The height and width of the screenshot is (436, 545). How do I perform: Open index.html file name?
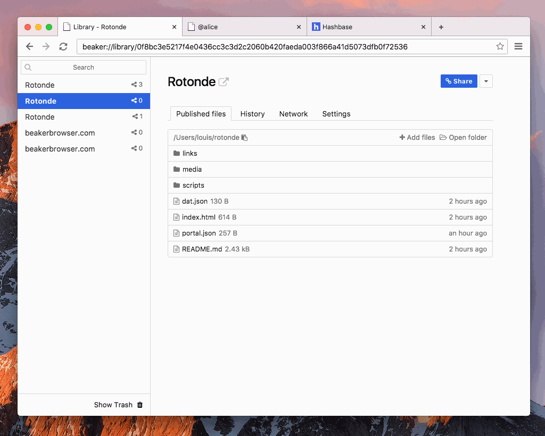[199, 217]
